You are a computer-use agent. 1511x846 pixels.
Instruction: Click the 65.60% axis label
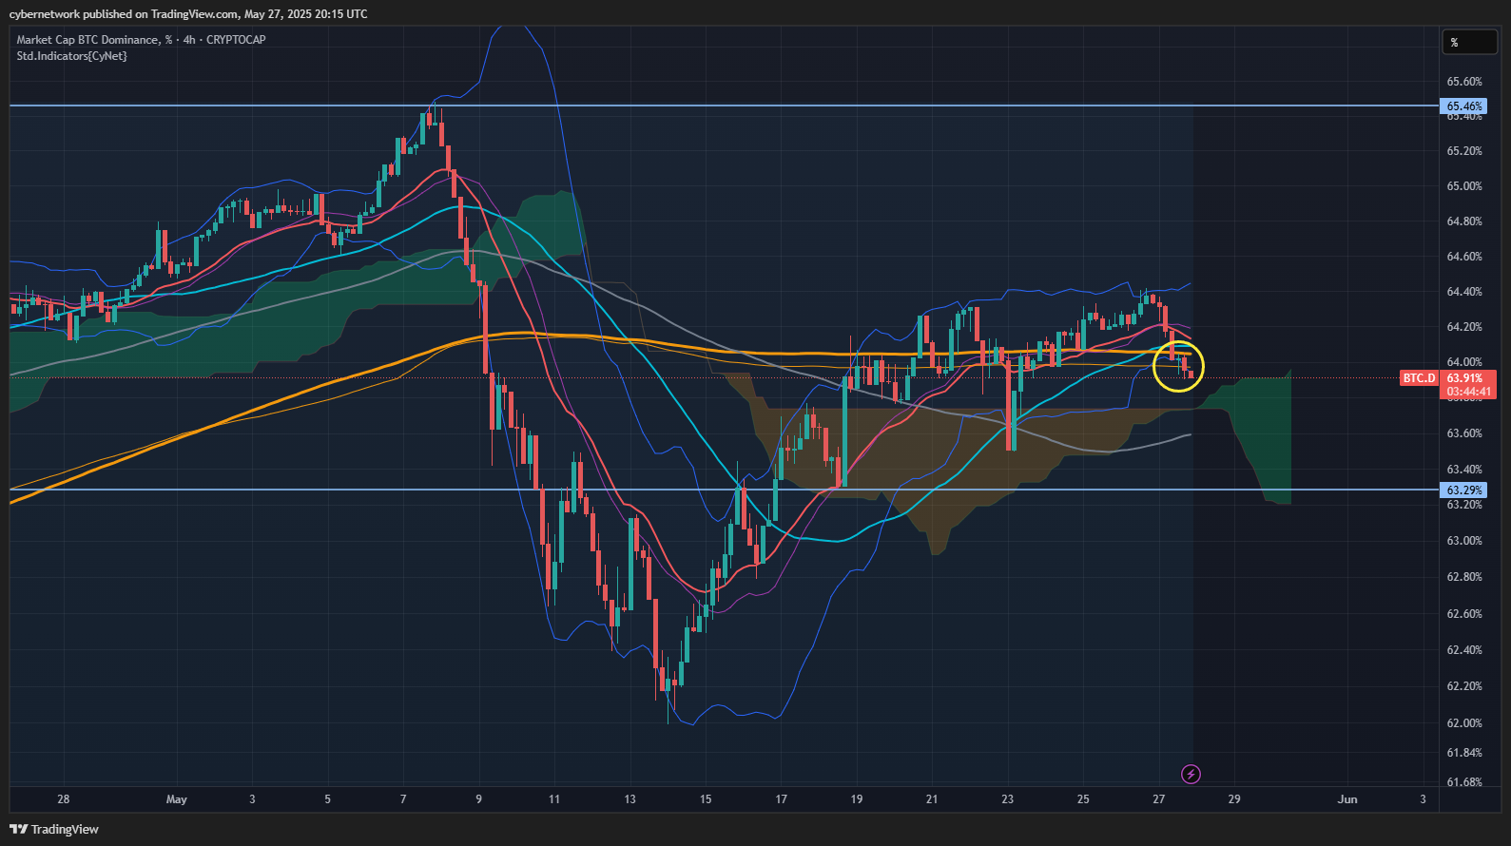(1464, 82)
